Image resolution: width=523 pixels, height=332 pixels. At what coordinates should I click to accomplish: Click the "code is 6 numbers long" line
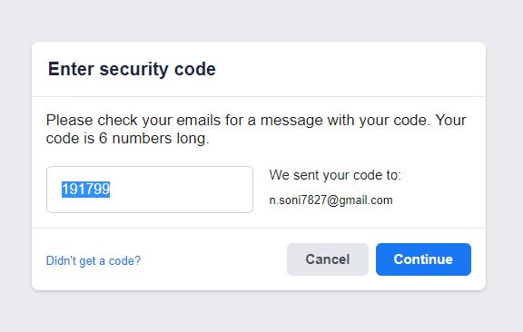coord(127,138)
